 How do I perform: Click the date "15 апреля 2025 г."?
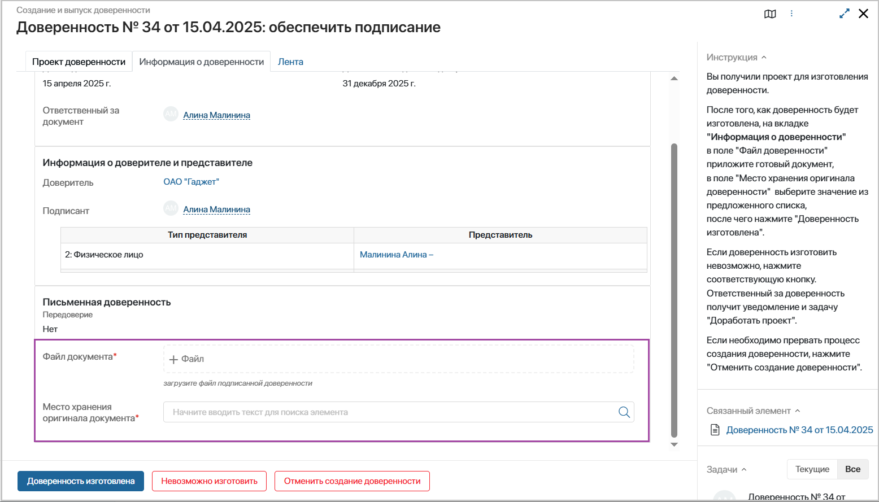(77, 84)
